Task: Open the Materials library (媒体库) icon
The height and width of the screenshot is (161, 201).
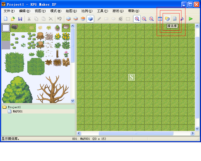Action: point(167,19)
